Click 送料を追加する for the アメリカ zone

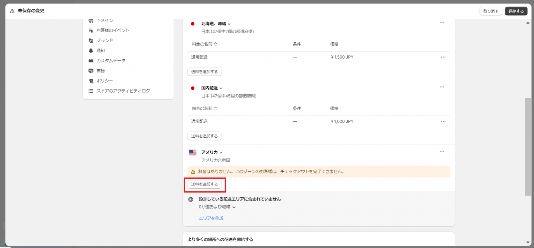(204, 184)
